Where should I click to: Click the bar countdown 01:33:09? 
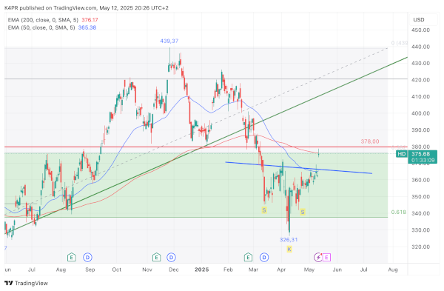point(423,160)
